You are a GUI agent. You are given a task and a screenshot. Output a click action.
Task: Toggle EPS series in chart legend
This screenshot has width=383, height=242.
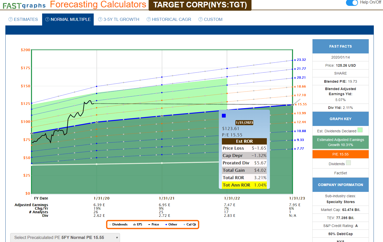point(138,224)
